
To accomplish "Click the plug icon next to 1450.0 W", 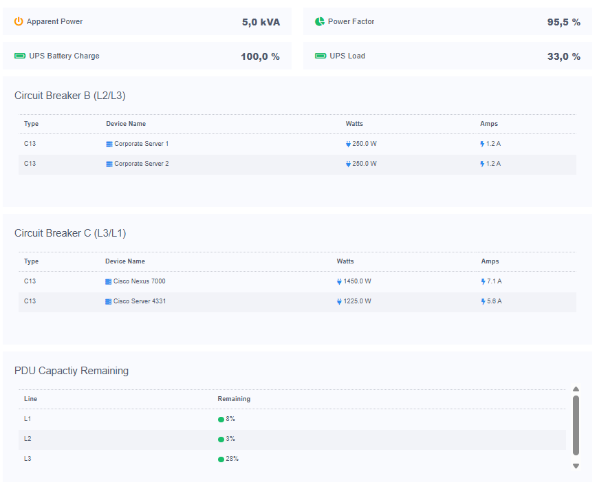I will [x=339, y=281].
